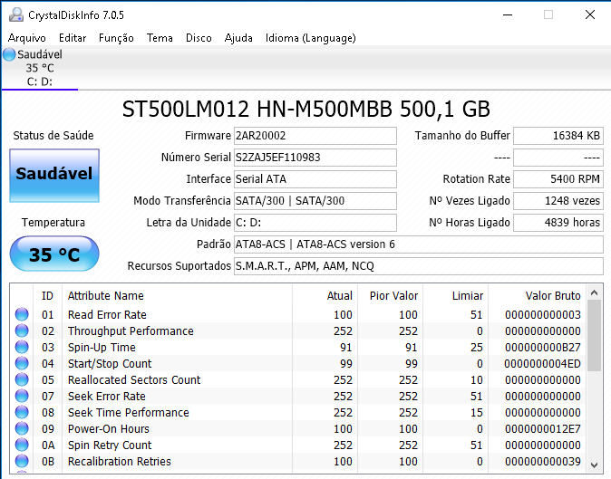This screenshot has width=611, height=479.
Task: Click the Limiar column header
Action: (x=455, y=296)
